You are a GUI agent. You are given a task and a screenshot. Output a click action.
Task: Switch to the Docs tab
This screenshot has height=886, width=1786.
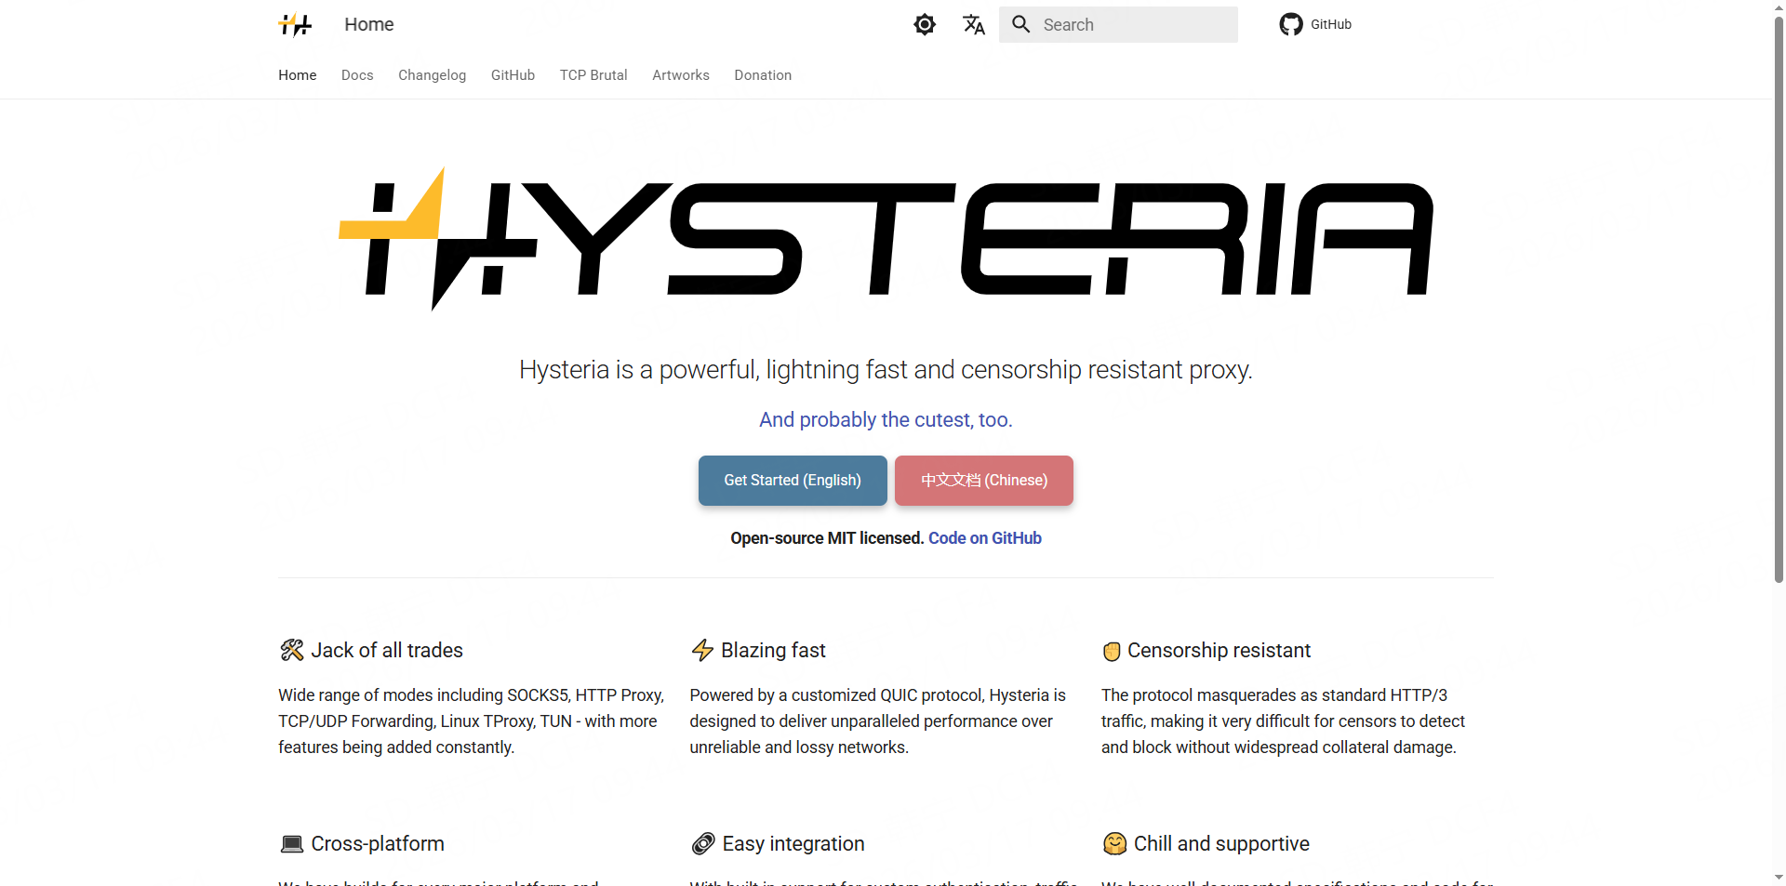(357, 75)
